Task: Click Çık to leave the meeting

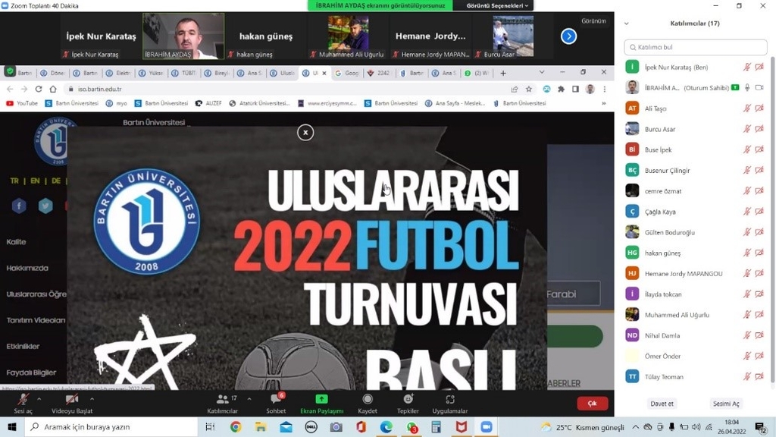Action: tap(592, 403)
